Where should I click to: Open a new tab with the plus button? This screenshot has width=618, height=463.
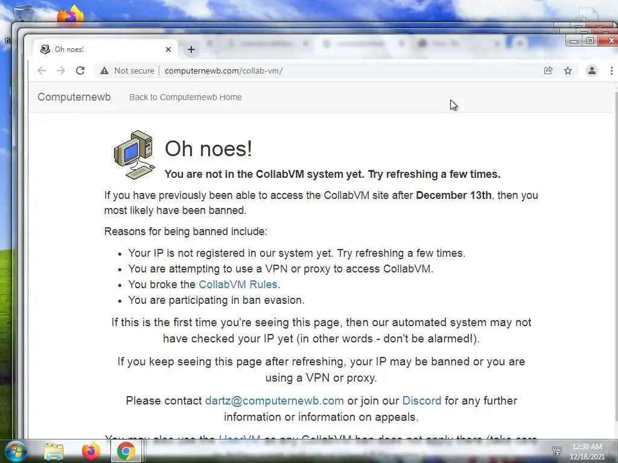191,49
